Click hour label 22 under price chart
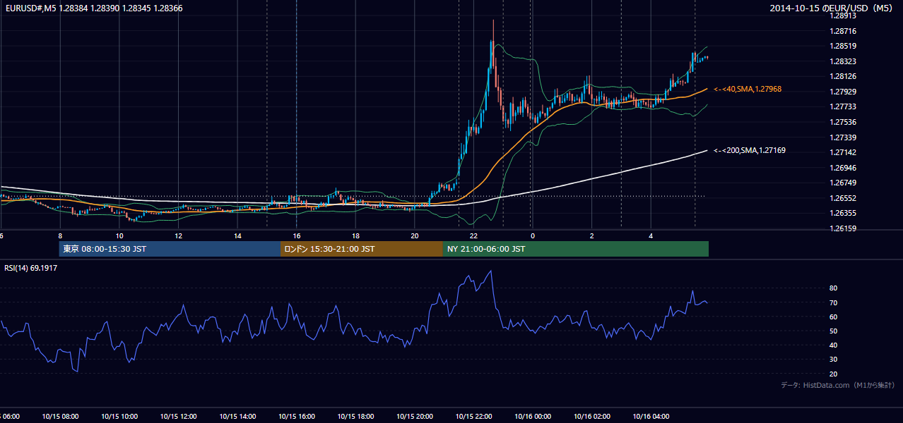This screenshot has width=903, height=423. (474, 236)
